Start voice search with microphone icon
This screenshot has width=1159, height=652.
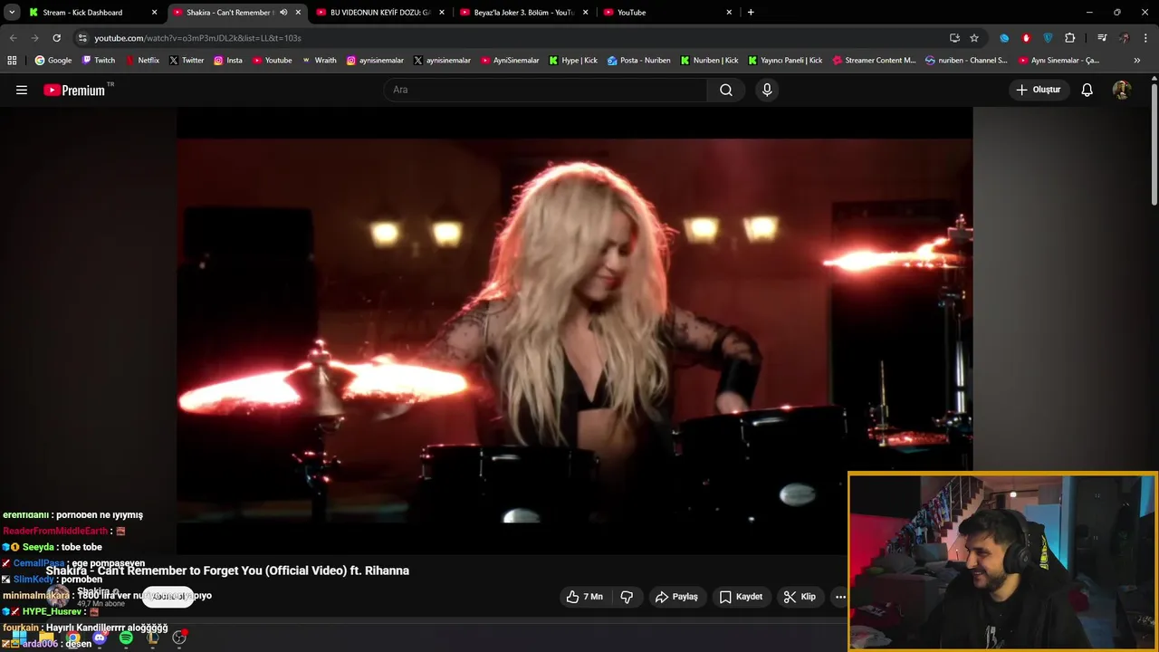coord(767,90)
